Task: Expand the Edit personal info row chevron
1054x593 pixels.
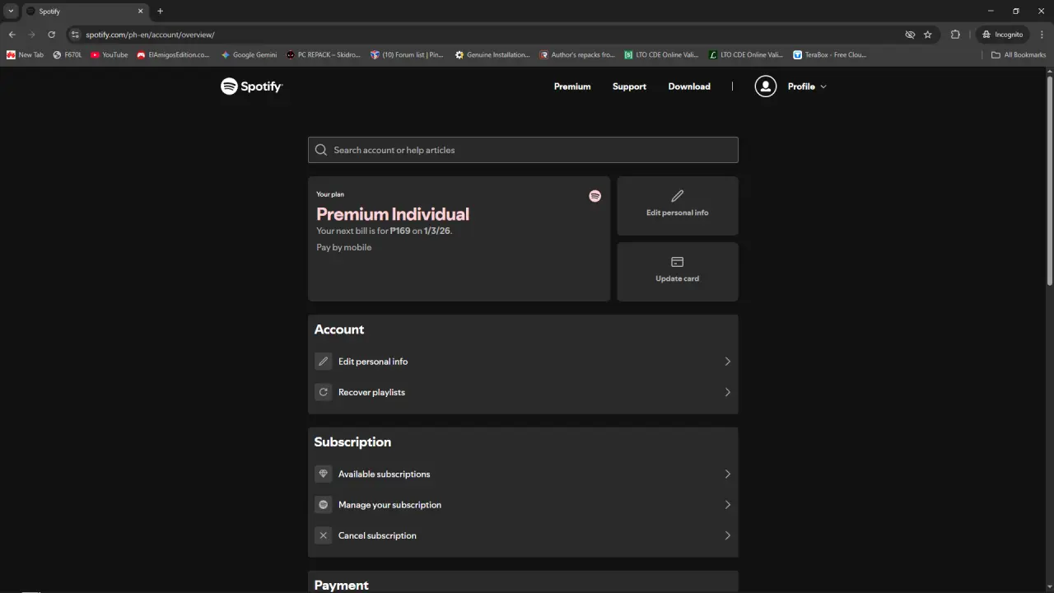Action: tap(727, 362)
